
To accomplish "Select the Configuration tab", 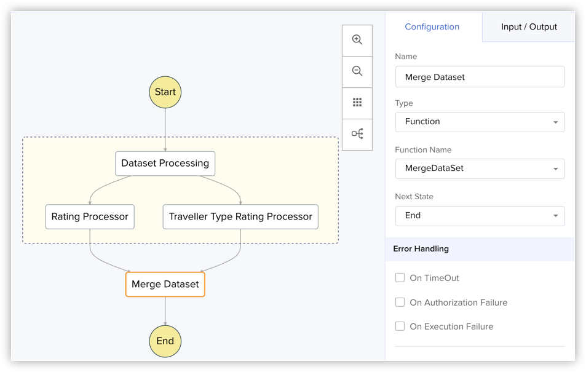I will [x=432, y=27].
